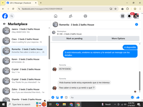Open the account profile picture menu
This screenshot has width=143, height=107.
pos(136,16)
